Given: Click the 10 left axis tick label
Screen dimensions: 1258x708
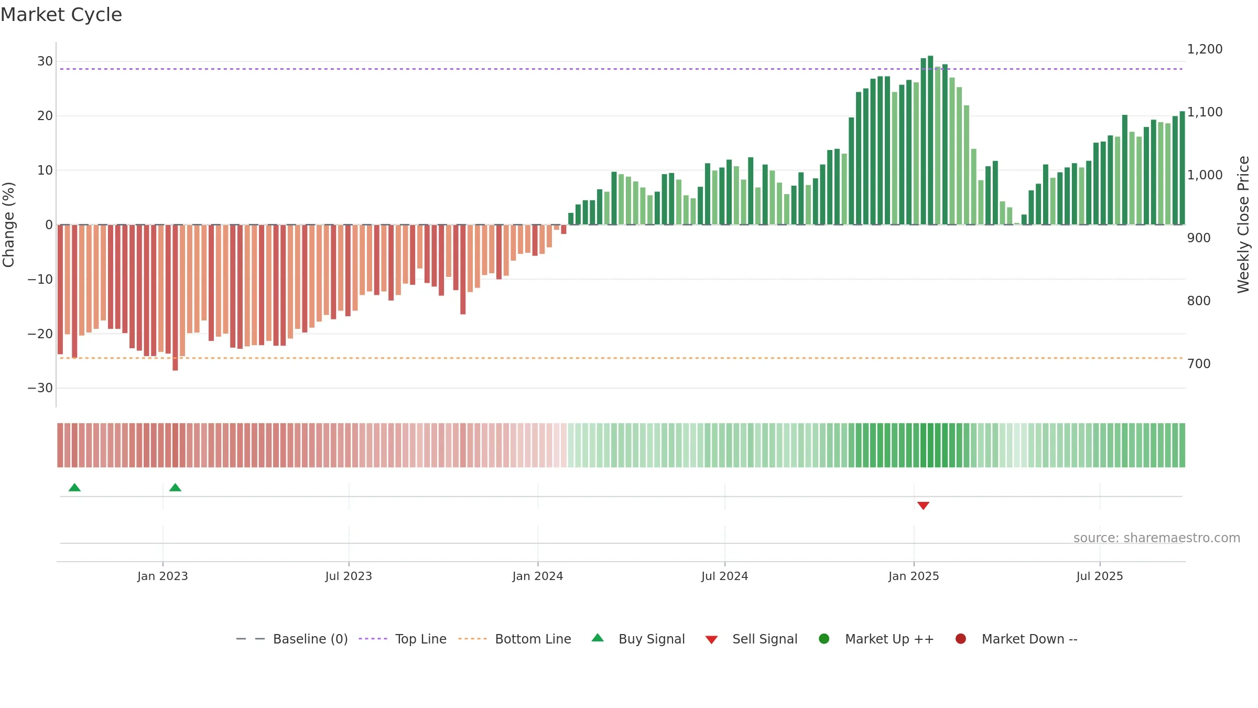Looking at the screenshot, I should coord(45,170).
